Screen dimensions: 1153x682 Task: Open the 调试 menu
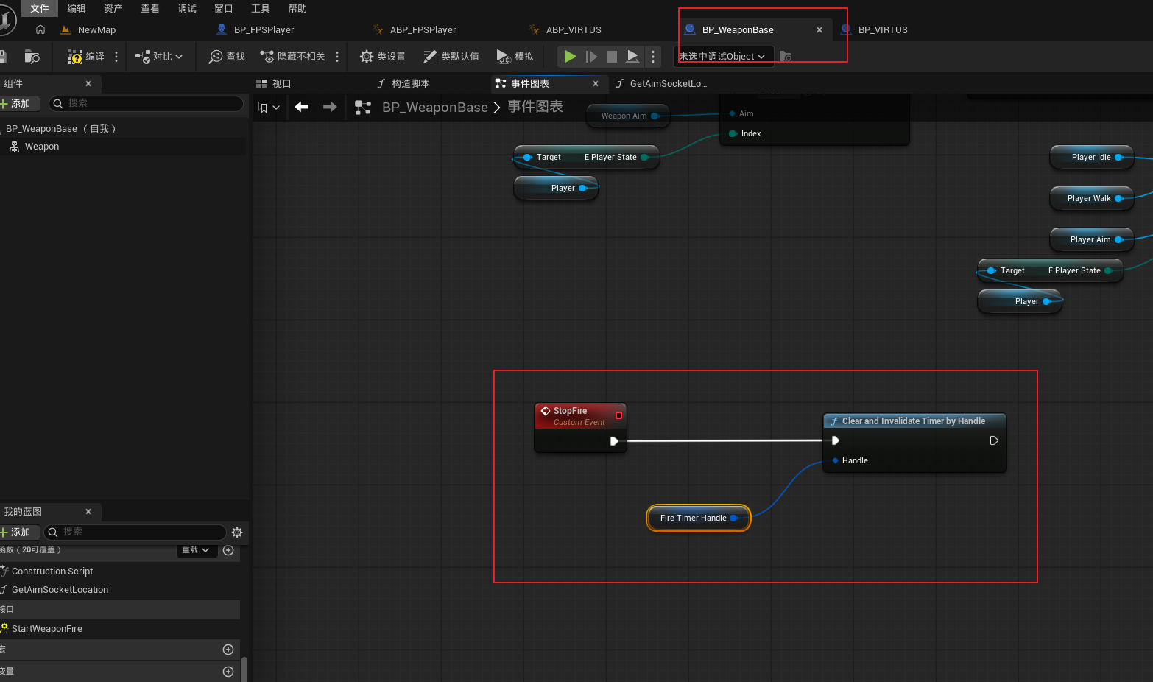click(x=187, y=8)
